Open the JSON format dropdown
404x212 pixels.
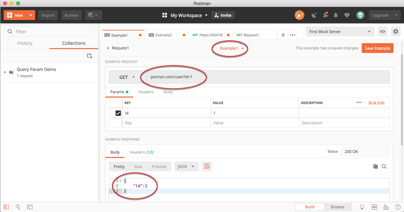point(186,167)
